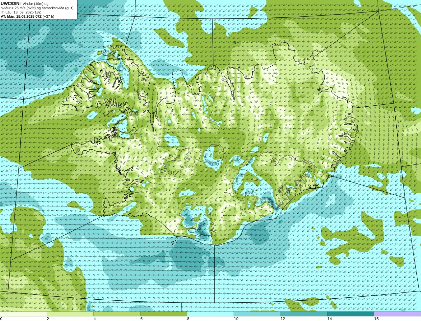Click the purple above-16 m/s legend swatch
This screenshot has width=421, height=321.
[398, 314]
